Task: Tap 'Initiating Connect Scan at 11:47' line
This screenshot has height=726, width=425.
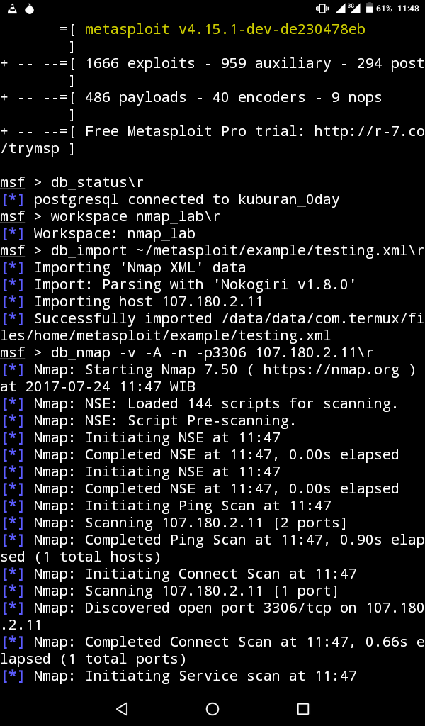Action: coord(178,574)
